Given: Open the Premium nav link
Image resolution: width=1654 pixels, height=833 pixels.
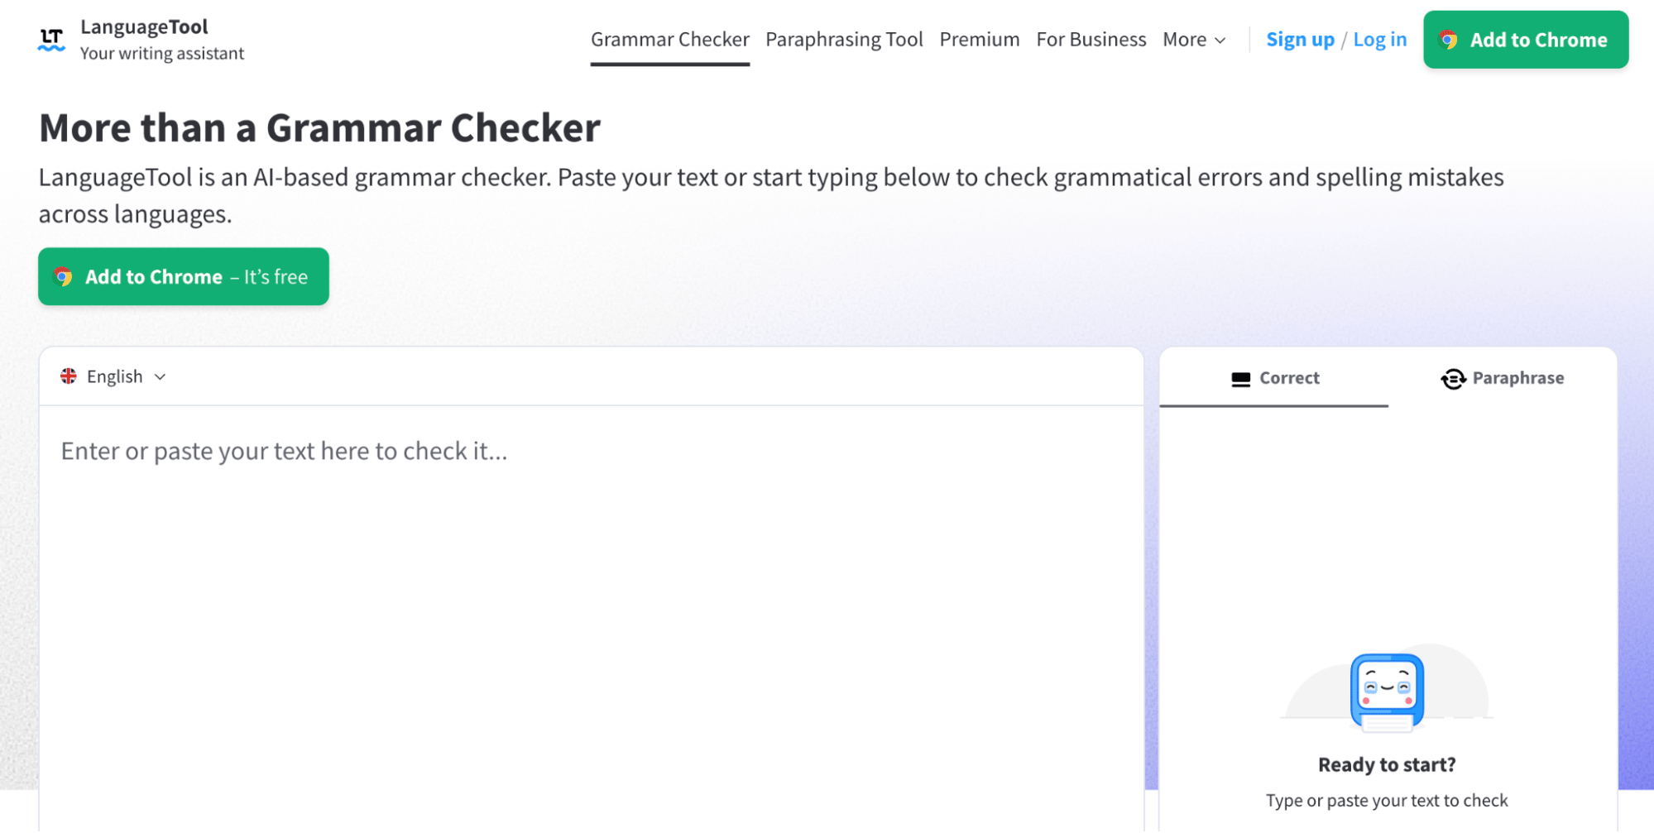Looking at the screenshot, I should pos(980,40).
